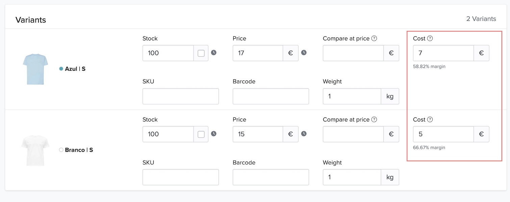This screenshot has height=202, width=510.
Task: Toggle the Azul stock checkbox
Action: [x=201, y=53]
